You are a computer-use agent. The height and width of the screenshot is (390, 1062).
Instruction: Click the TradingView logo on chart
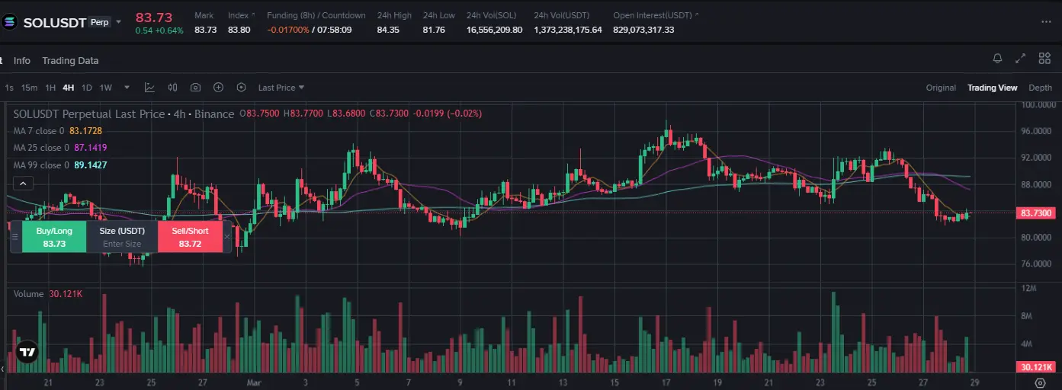pos(27,352)
